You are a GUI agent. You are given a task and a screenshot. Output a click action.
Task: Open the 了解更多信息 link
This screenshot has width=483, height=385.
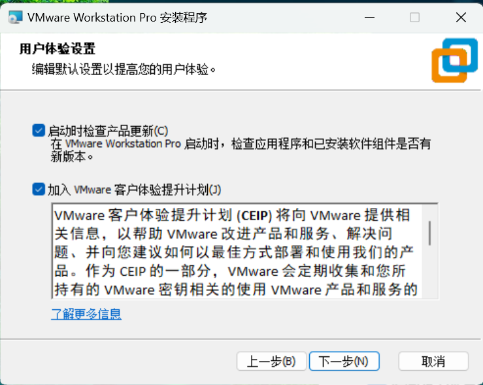[x=86, y=314]
